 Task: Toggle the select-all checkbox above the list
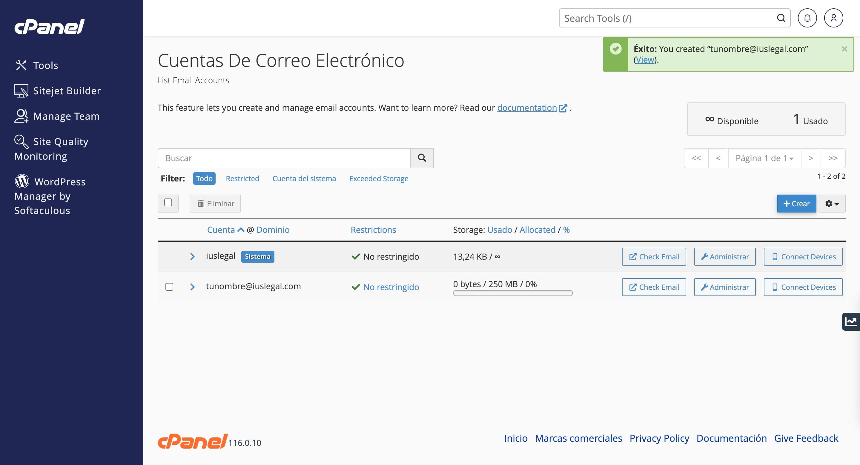pos(168,203)
